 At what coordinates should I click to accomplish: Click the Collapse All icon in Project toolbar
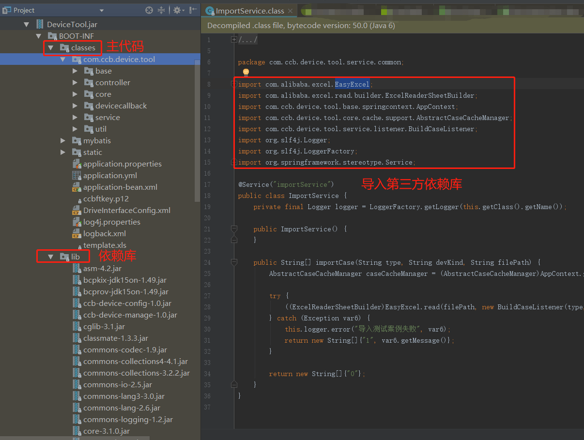coord(160,10)
